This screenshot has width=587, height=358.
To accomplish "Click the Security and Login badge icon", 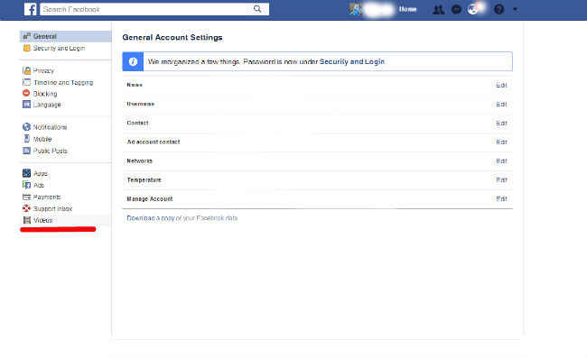I will pyautogui.click(x=26, y=48).
